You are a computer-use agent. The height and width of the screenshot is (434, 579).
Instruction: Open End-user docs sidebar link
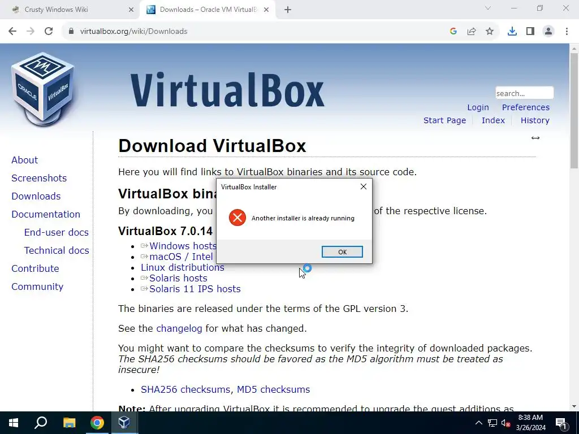(56, 232)
